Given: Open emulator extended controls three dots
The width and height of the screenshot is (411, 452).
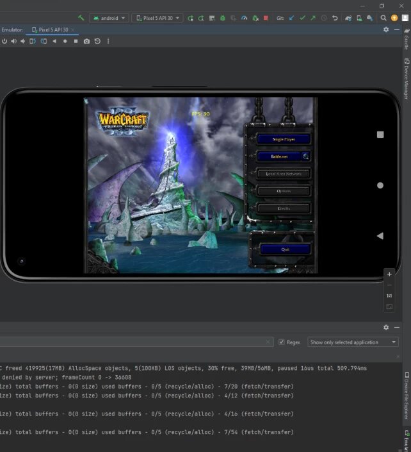Looking at the screenshot, I should (108, 41).
